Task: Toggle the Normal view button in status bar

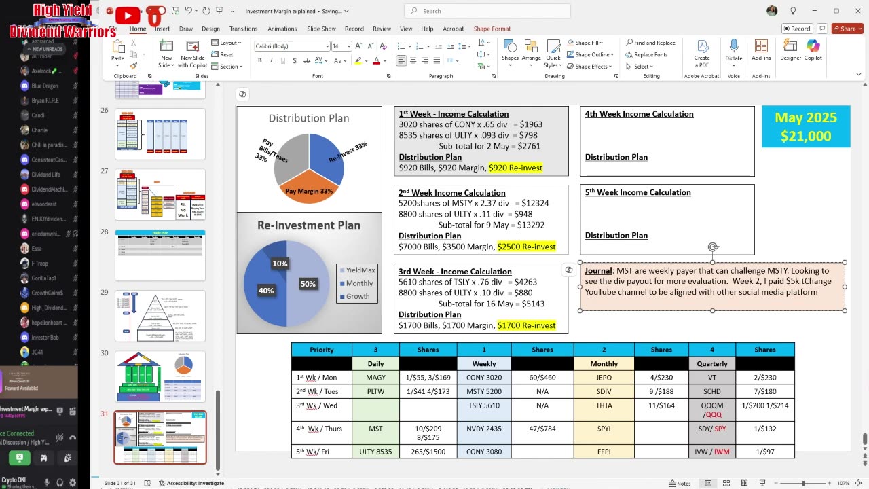Action: (707, 484)
